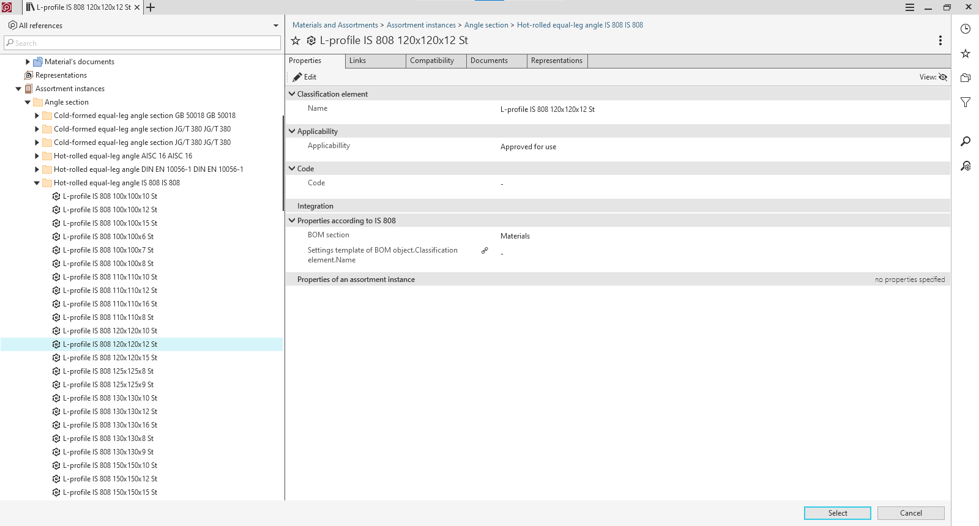This screenshot has height=526, width=979.
Task: Click the object icon beside the title
Action: point(311,41)
